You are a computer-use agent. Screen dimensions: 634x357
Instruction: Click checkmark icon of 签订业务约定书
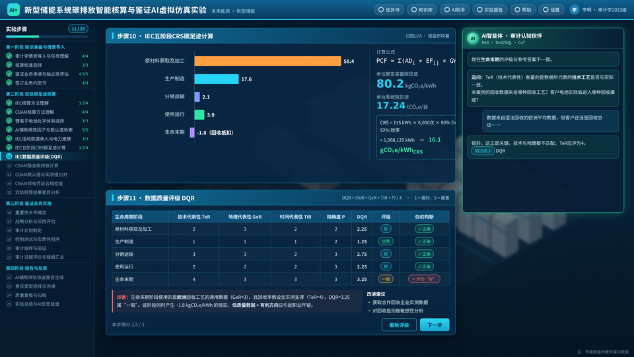[x=9, y=83]
